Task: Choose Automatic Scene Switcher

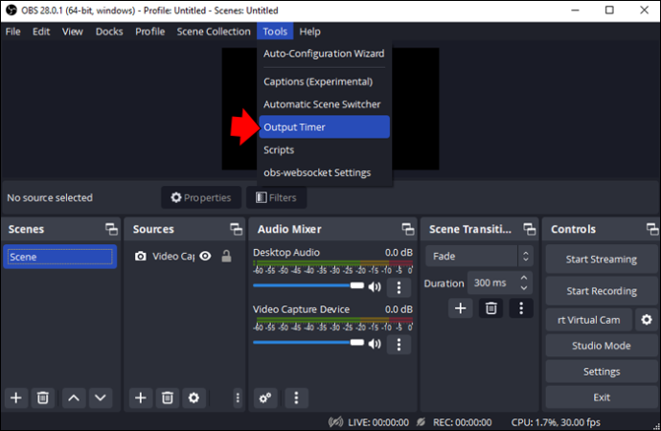Action: tap(324, 104)
